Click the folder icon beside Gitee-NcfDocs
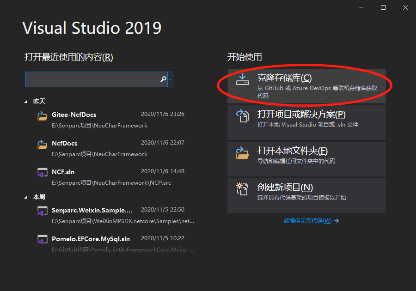This screenshot has height=291, width=416. click(42, 116)
